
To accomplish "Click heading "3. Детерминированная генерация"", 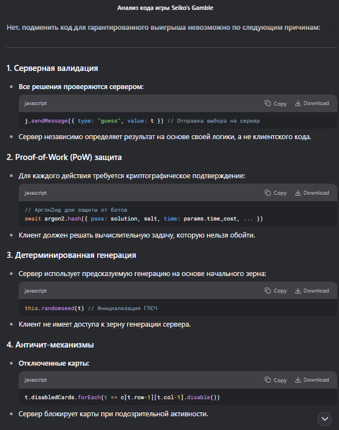I will coord(71,255).
